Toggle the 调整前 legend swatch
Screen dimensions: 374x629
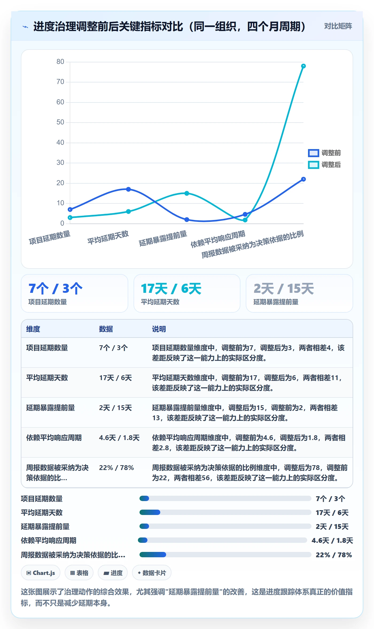pyautogui.click(x=313, y=153)
